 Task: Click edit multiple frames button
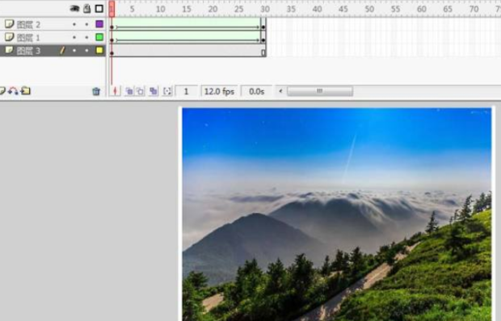(x=154, y=91)
